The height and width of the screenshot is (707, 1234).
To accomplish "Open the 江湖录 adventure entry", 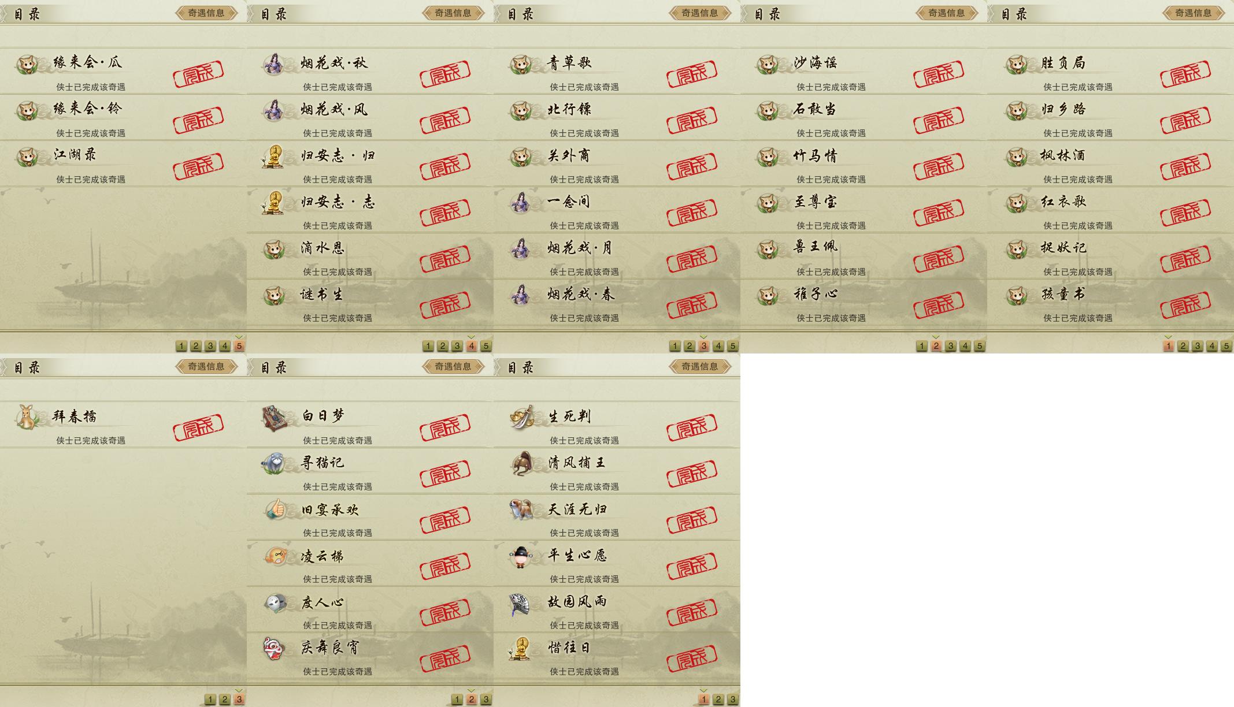I will point(123,163).
